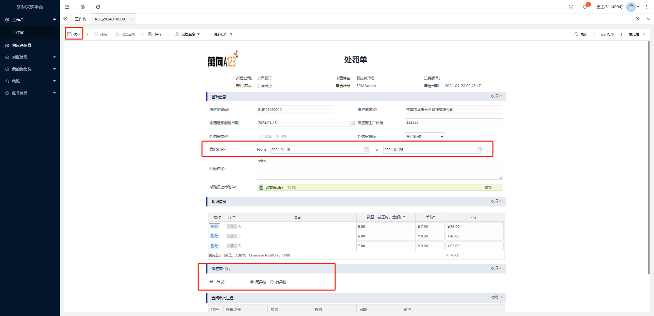The width and height of the screenshot is (654, 316).
Task: Click the 问题描述 text area
Action: click(x=379, y=169)
